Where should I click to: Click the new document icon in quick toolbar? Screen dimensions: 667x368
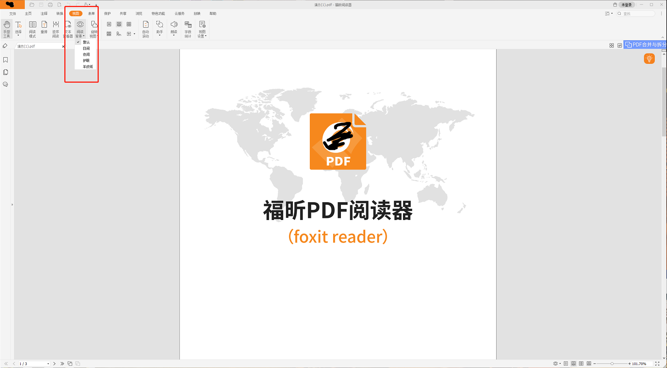pyautogui.click(x=59, y=5)
